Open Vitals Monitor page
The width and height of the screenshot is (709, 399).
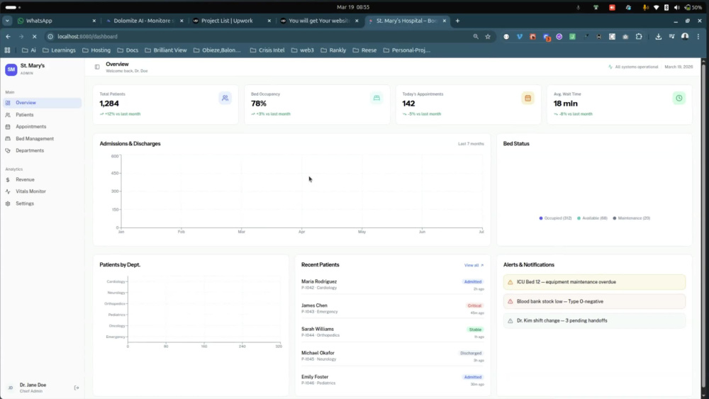pyautogui.click(x=42, y=191)
